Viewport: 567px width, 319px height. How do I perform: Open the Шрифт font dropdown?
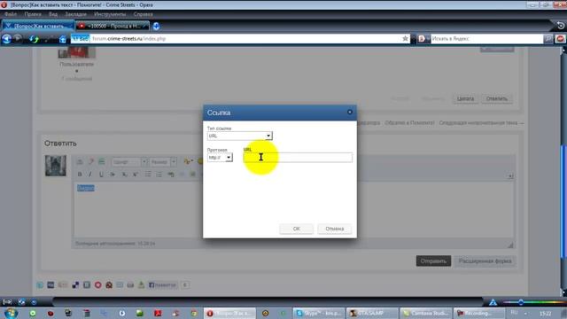[129, 161]
